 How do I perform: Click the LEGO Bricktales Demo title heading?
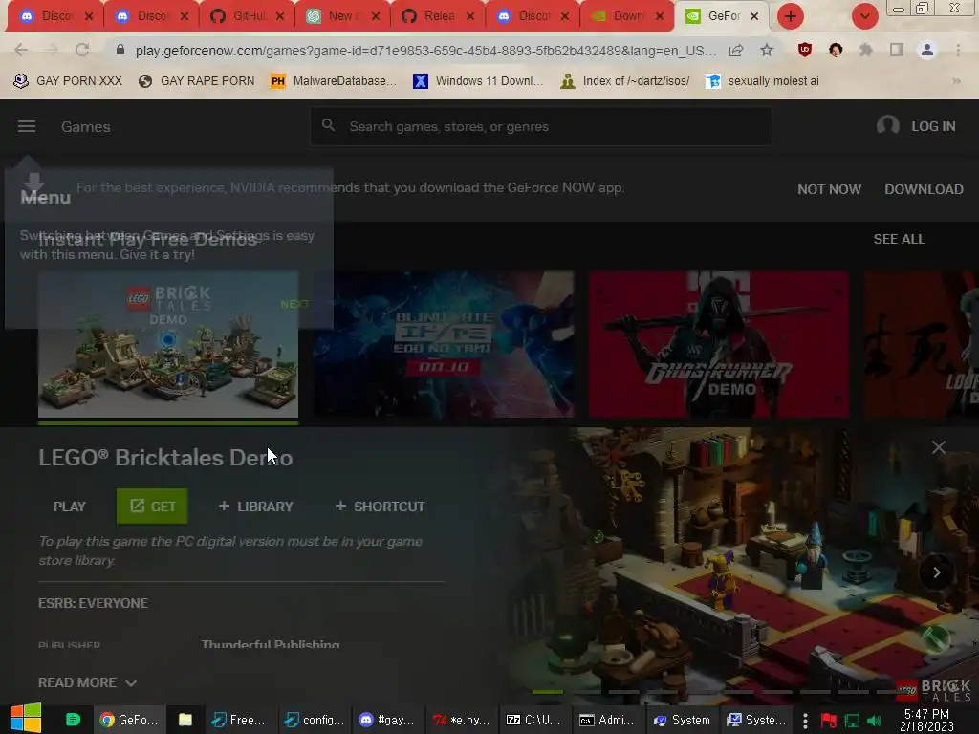[165, 458]
